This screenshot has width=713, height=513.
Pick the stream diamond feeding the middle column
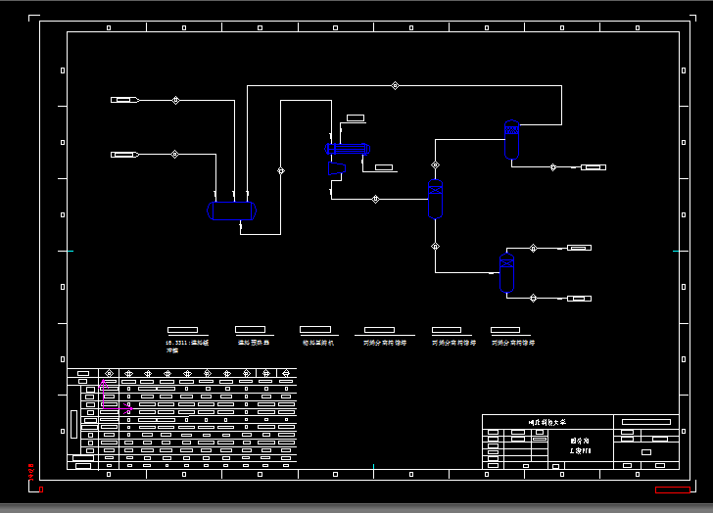click(x=376, y=199)
